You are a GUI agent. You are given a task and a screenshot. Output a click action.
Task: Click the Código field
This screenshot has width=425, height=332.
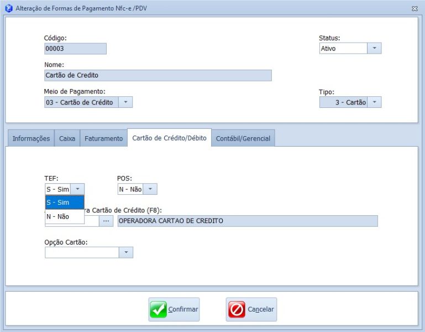point(75,48)
